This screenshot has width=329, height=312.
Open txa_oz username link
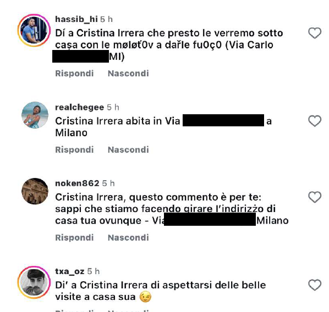(x=70, y=271)
